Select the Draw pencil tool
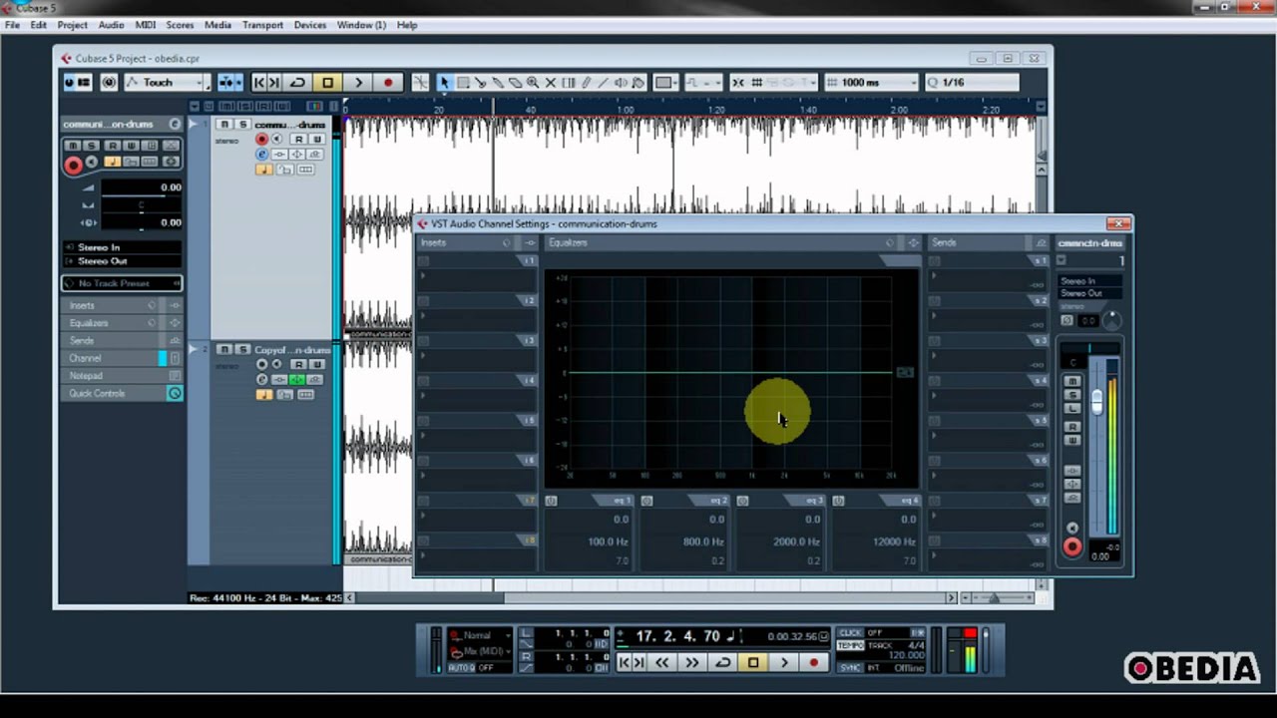The height and width of the screenshot is (718, 1277). tap(586, 83)
